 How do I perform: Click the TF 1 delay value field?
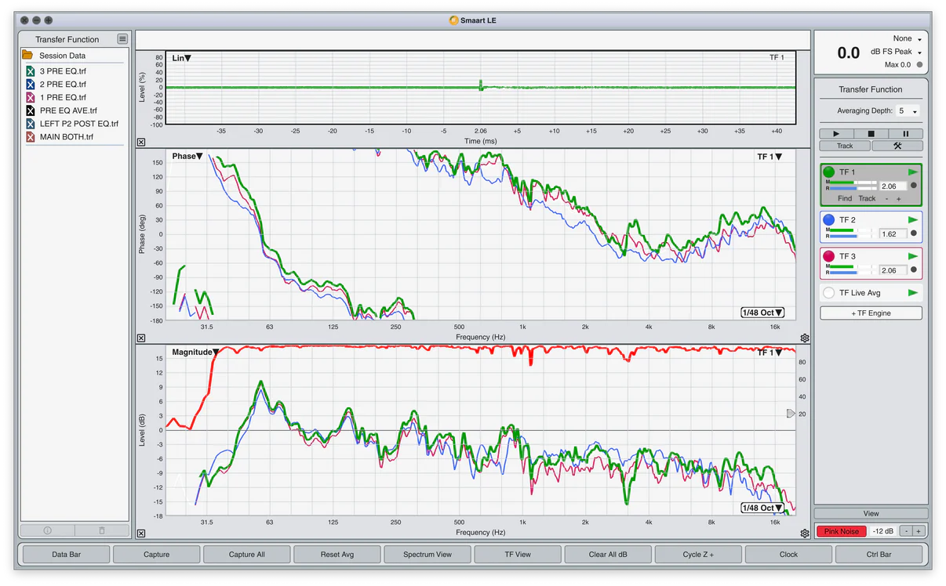(893, 186)
